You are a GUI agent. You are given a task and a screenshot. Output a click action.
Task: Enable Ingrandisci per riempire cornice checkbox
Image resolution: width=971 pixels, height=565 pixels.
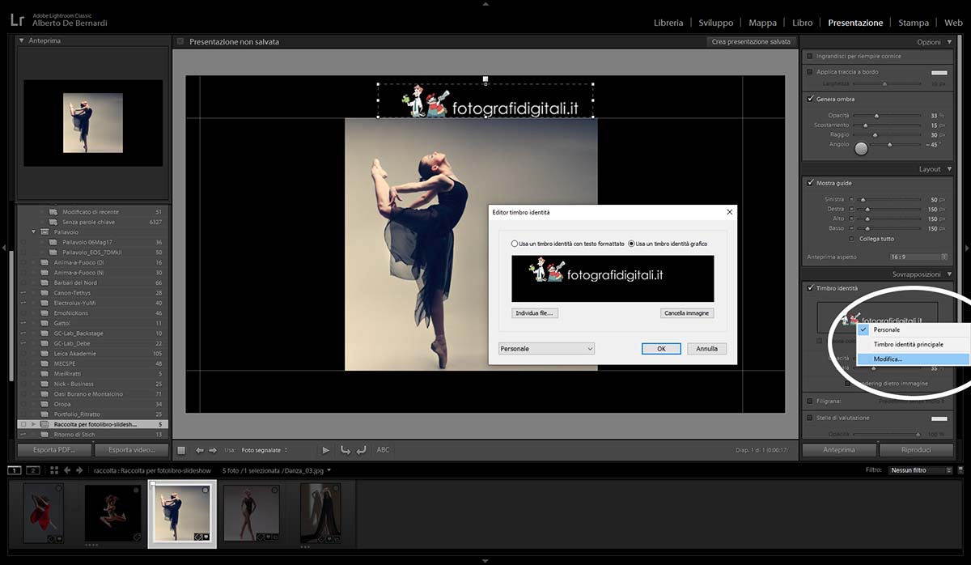click(x=809, y=56)
